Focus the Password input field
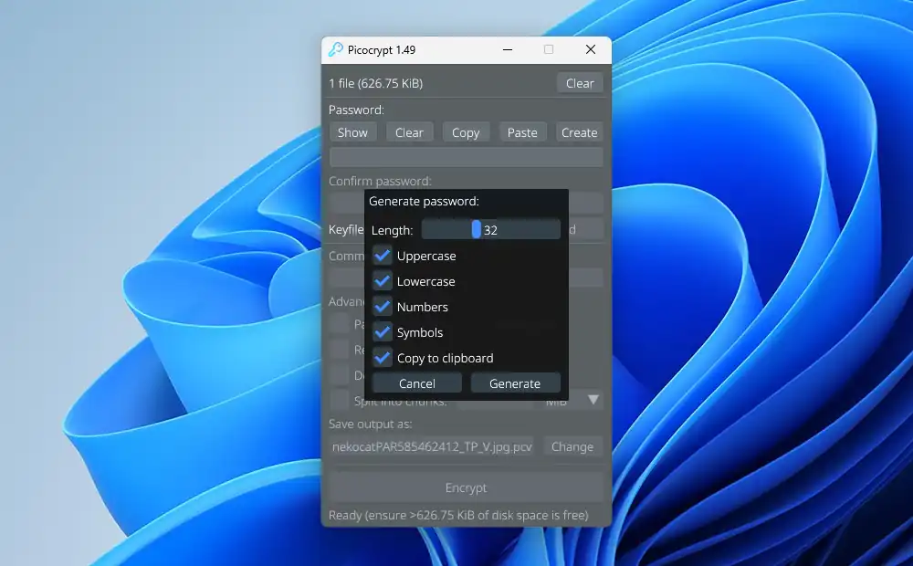Viewport: 913px width, 566px height. 466,157
